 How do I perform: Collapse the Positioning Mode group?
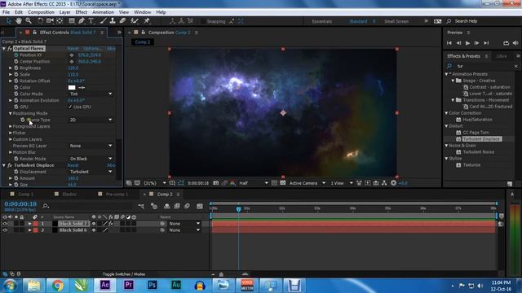pos(11,113)
